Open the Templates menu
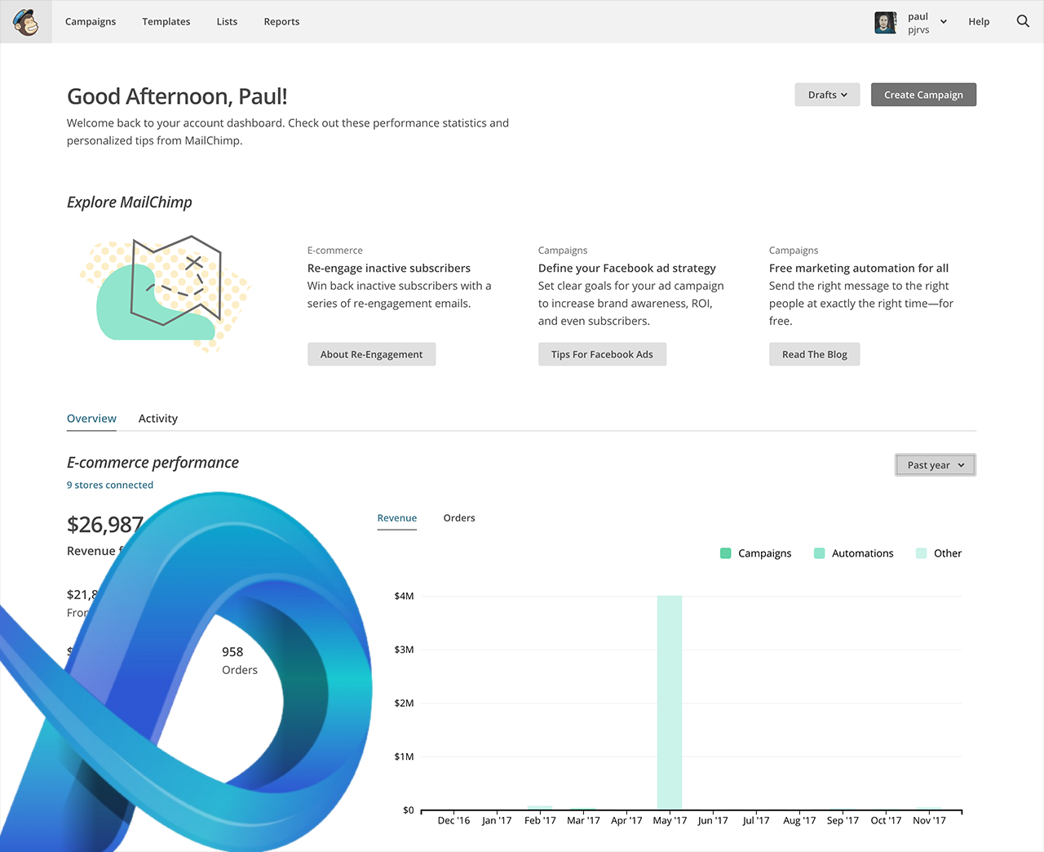 pyautogui.click(x=166, y=22)
